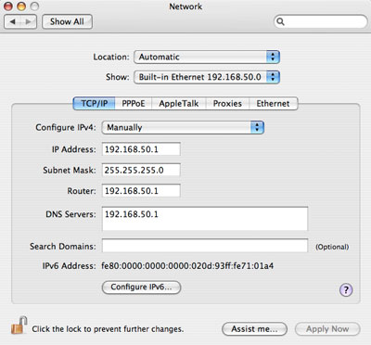Click the Search Domains input field

click(x=205, y=246)
